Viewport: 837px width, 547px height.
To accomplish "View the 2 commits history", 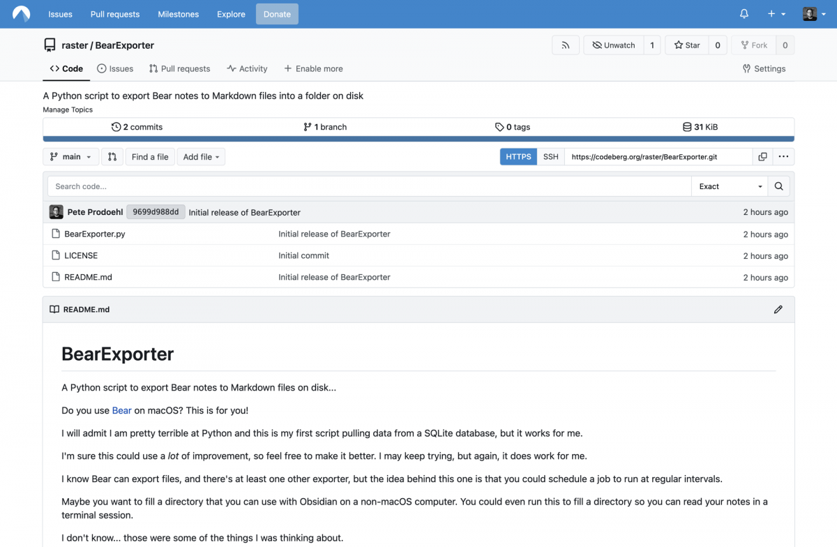I will pyautogui.click(x=137, y=127).
